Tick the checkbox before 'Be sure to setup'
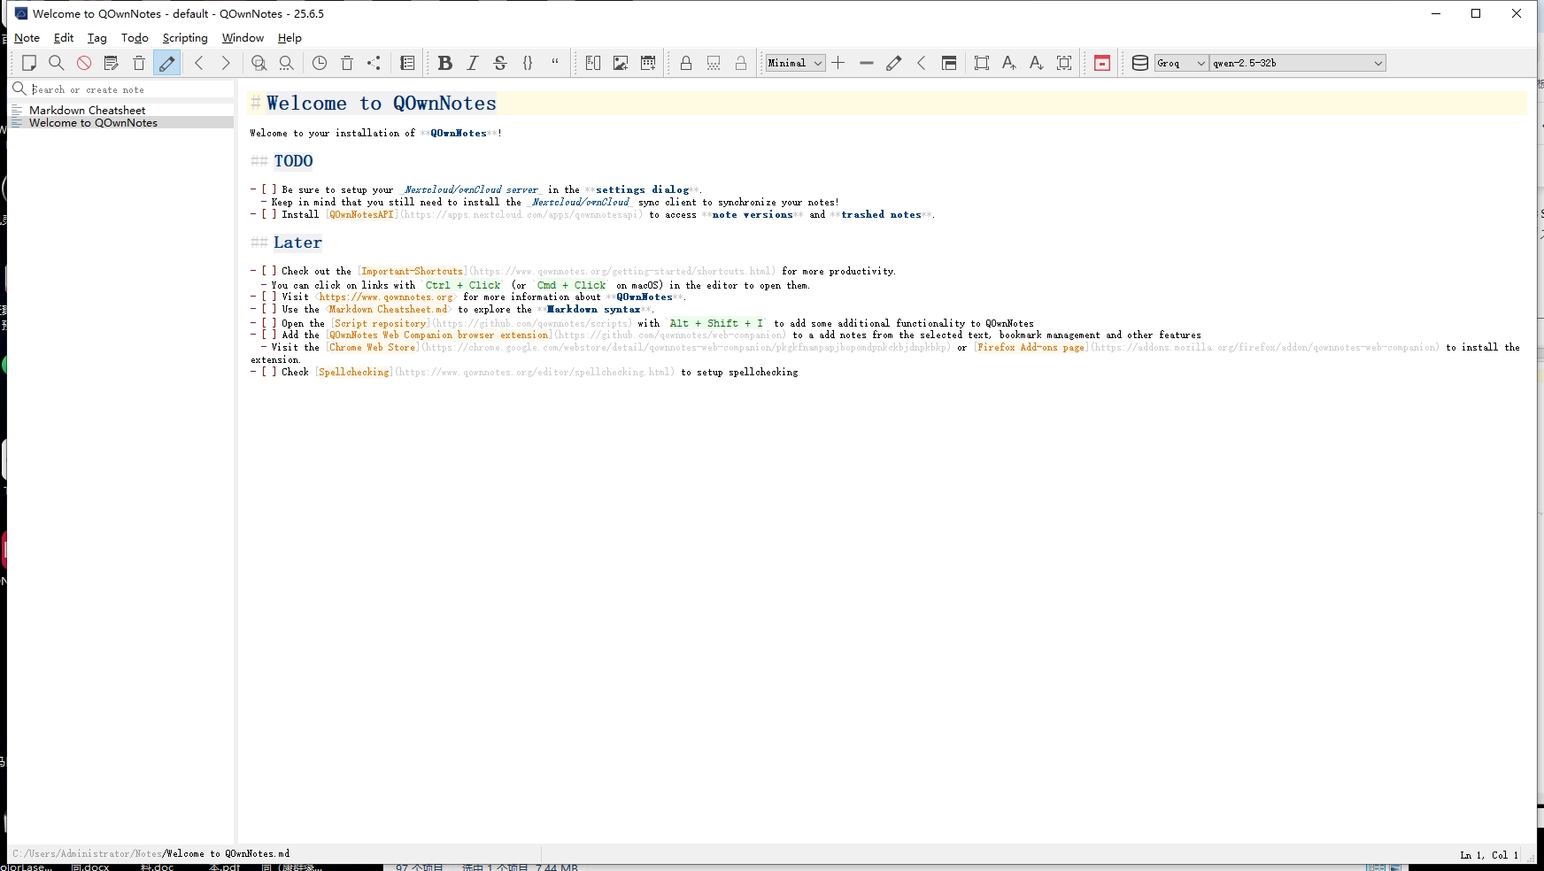Screen dimensions: 1544x871 [269, 190]
